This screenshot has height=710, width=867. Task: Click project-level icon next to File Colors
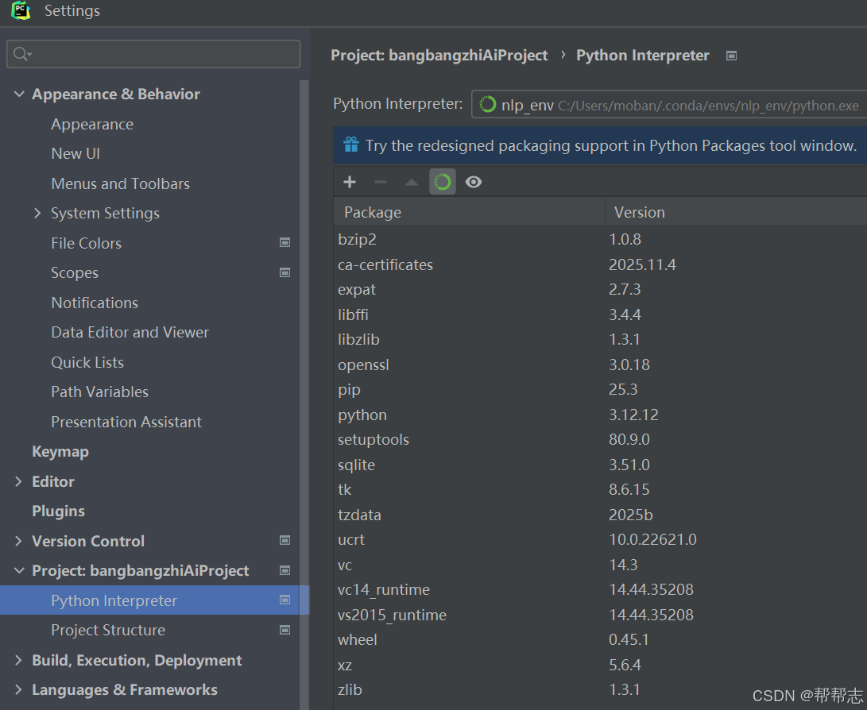click(284, 242)
